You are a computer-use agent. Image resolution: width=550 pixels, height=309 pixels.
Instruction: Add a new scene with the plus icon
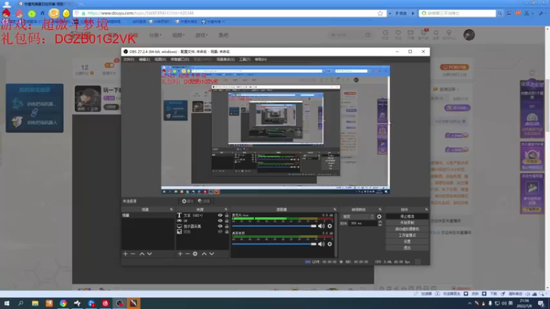pos(125,253)
